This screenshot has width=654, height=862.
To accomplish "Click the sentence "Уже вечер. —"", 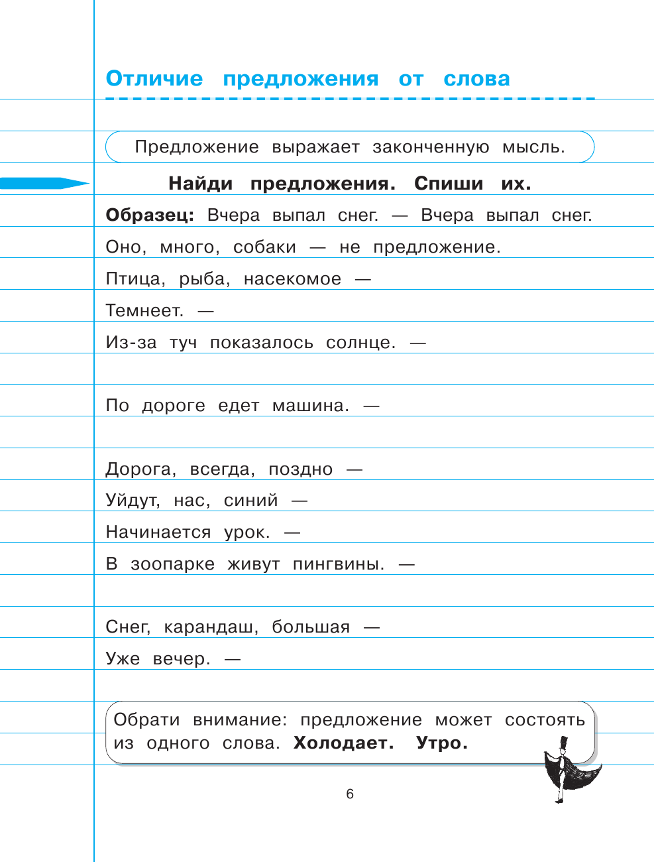I will [x=173, y=659].
